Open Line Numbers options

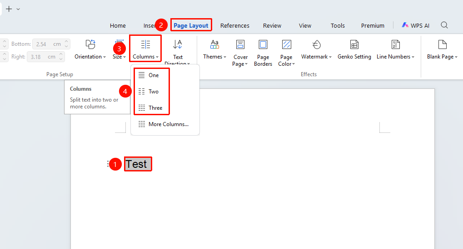[395, 49]
